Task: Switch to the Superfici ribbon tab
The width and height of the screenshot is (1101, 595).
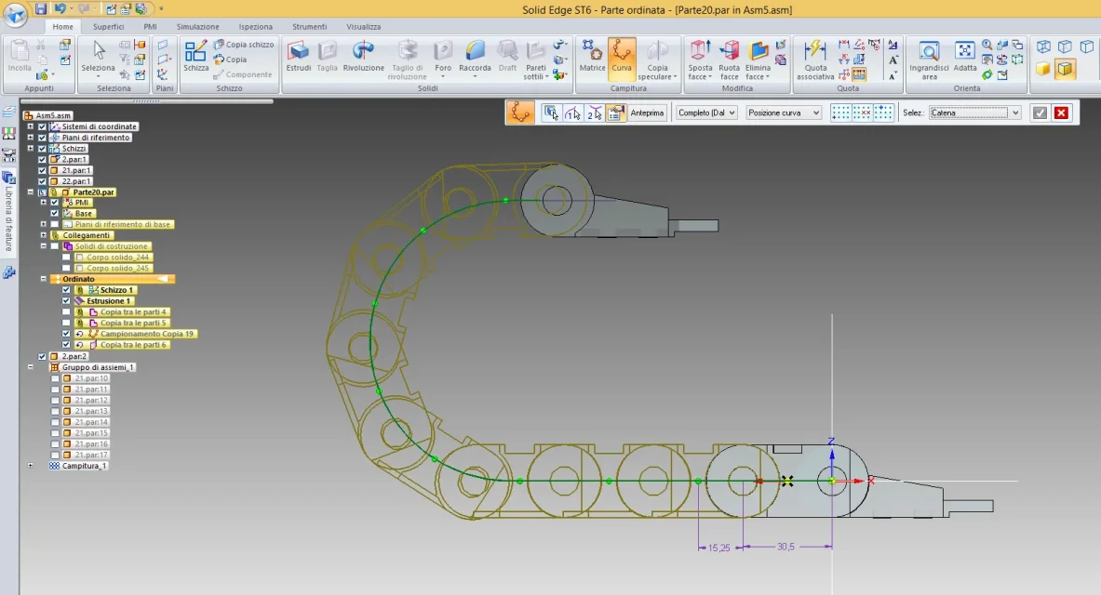Action: [x=108, y=27]
